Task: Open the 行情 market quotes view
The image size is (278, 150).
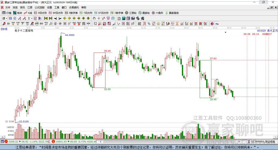Action: click(7, 13)
